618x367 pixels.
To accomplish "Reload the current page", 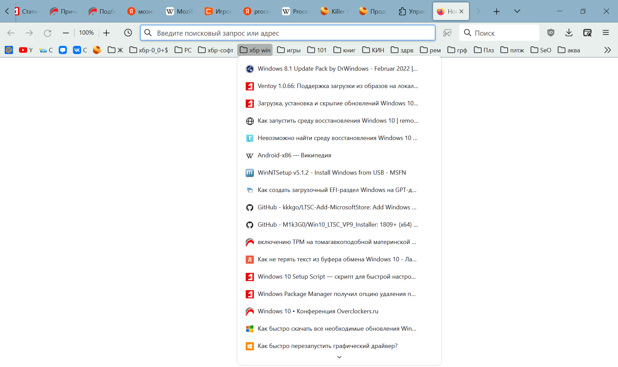I will 48,33.
